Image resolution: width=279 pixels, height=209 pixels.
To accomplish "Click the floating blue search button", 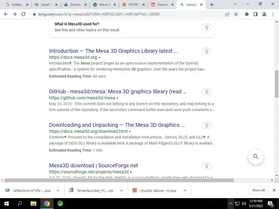I will pos(256,156).
